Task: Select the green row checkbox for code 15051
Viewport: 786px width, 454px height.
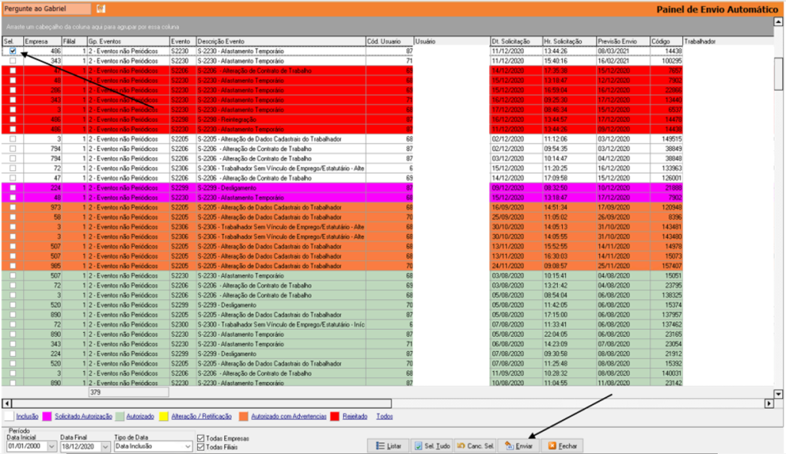Action: point(13,275)
